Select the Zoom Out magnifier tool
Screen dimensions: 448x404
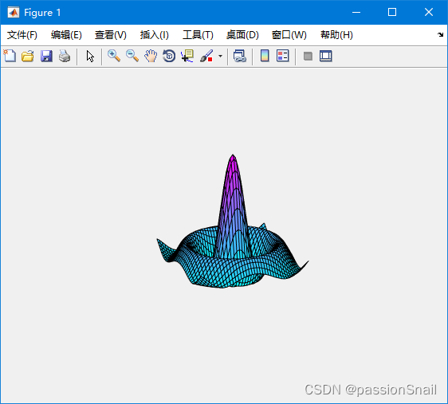pos(132,56)
